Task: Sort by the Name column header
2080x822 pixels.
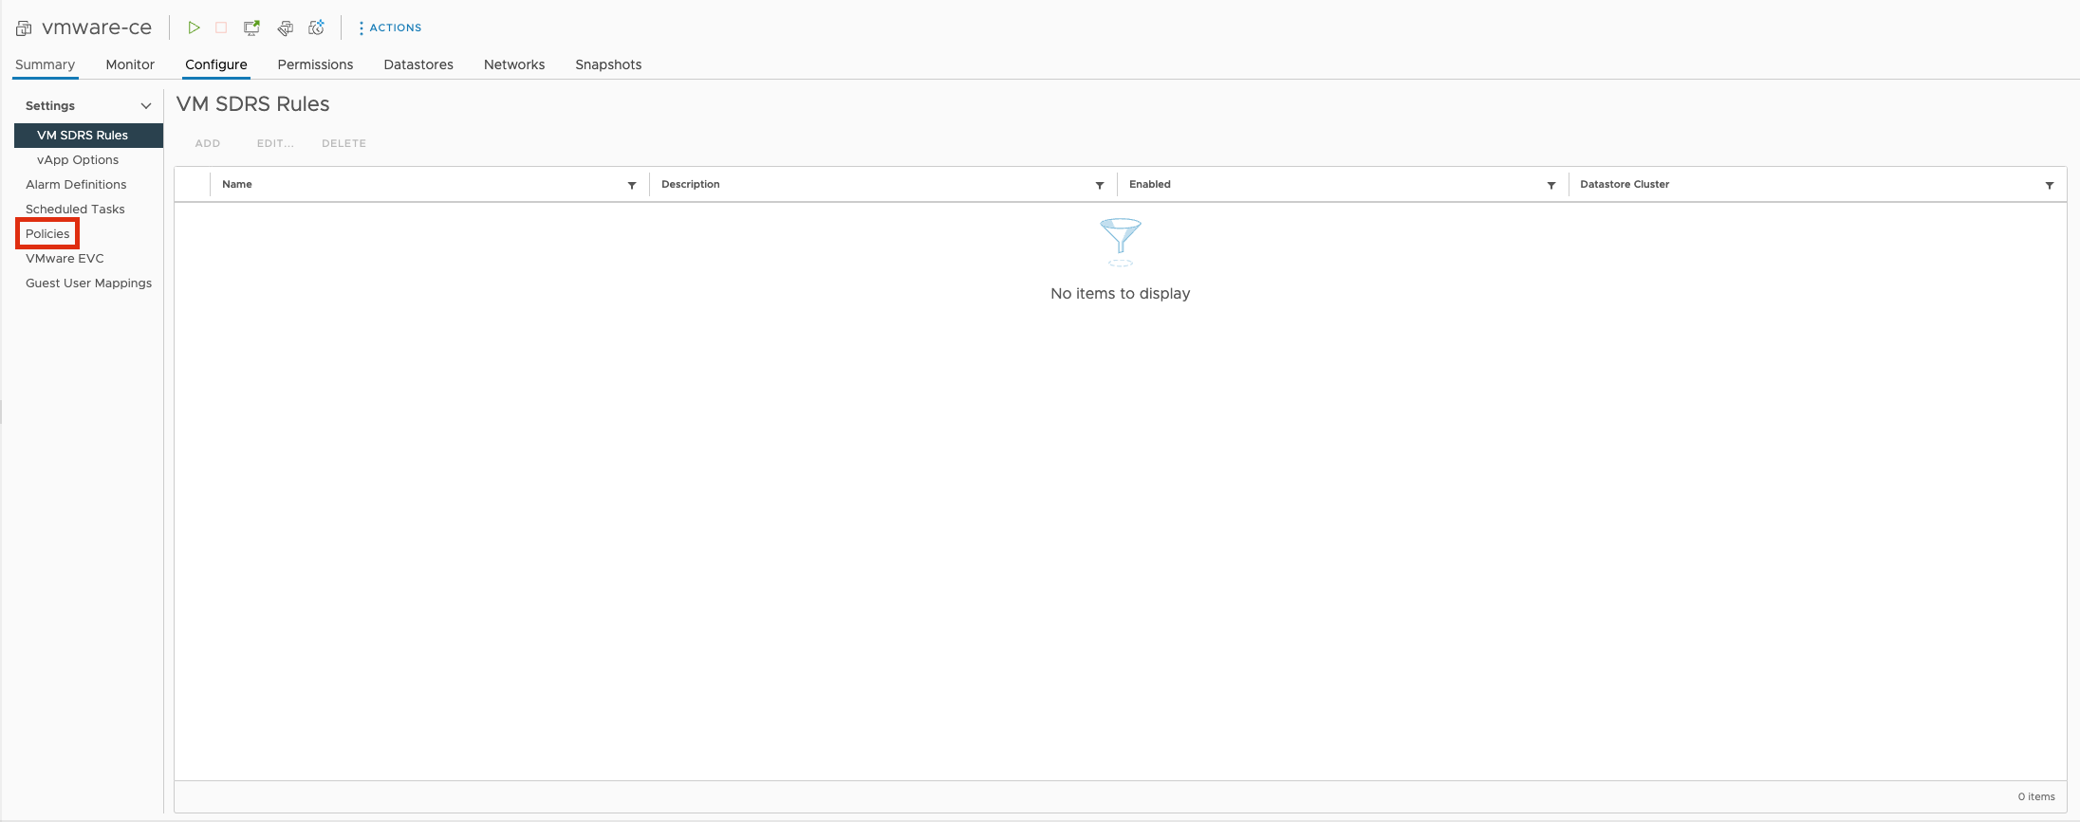Action: (x=237, y=184)
